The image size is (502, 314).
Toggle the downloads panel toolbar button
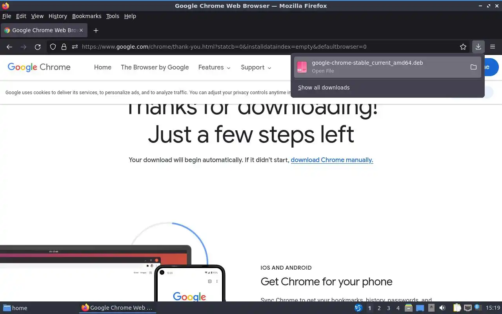click(x=478, y=47)
